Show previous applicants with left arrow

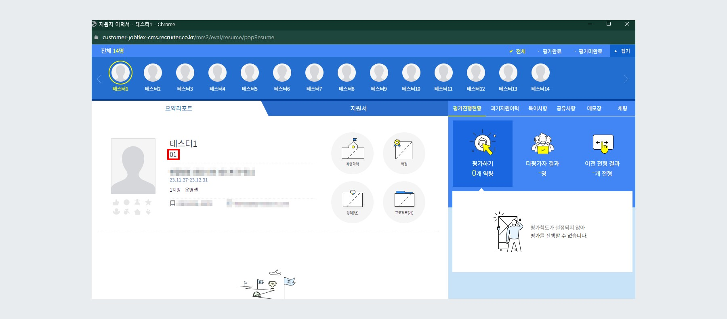tap(99, 79)
